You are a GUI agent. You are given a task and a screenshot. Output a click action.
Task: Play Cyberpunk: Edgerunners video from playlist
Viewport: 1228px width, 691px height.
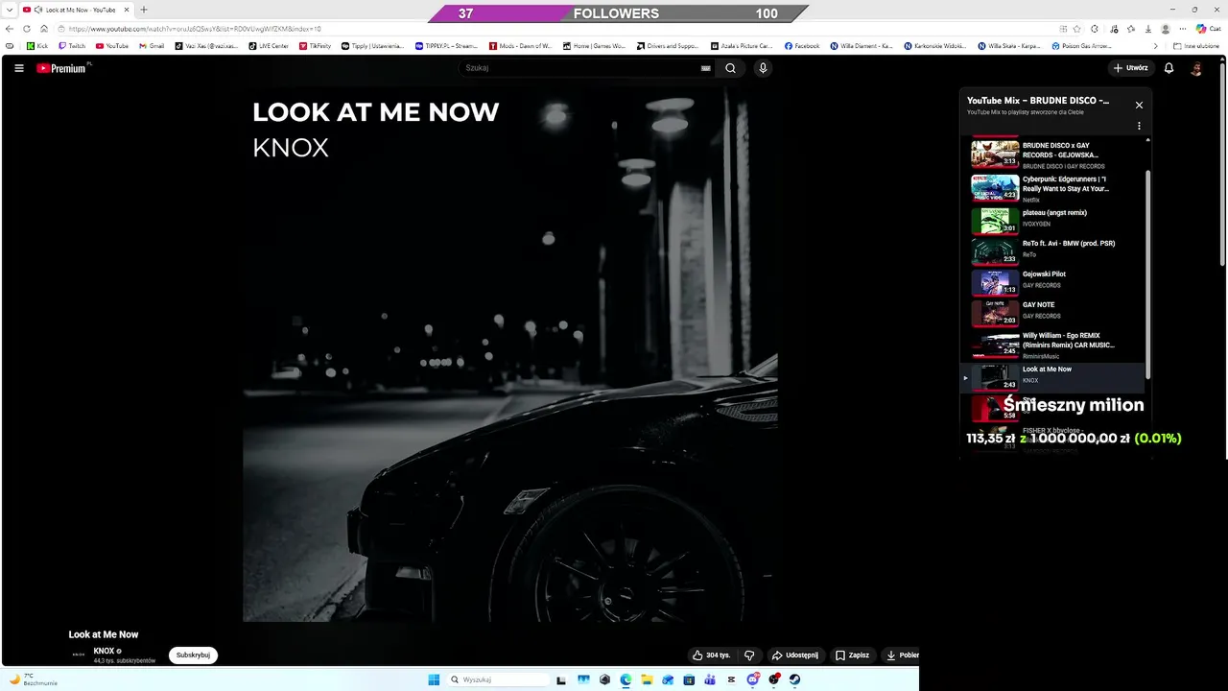(x=1052, y=188)
